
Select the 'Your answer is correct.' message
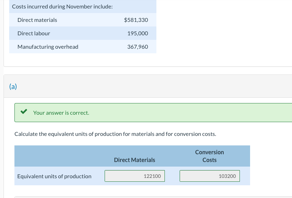[61, 113]
